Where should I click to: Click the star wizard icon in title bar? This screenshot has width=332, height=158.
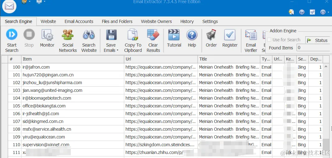(x=291, y=12)
